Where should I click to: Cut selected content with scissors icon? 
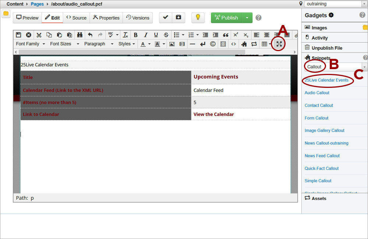[x=39, y=35]
